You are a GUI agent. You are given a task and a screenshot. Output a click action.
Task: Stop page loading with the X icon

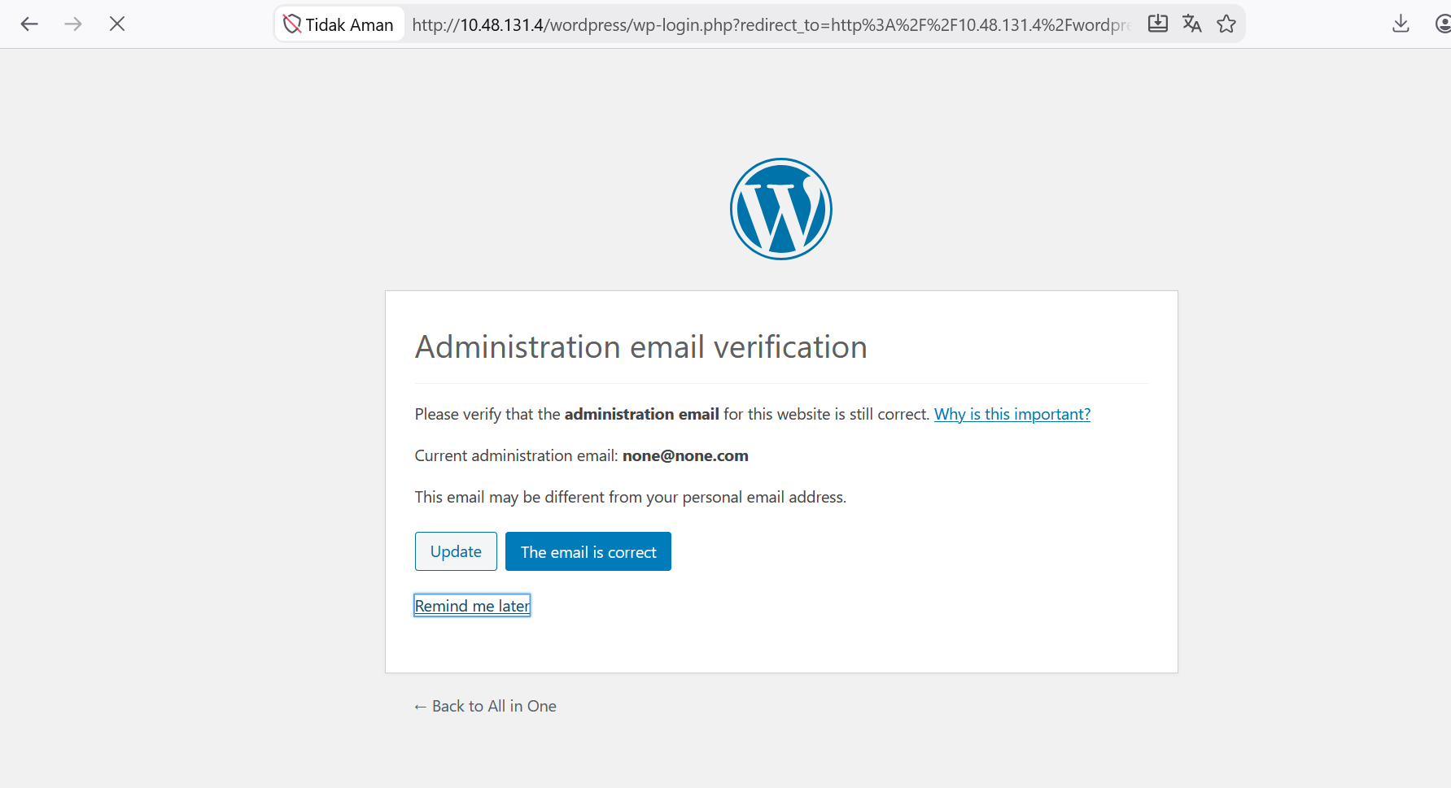(117, 24)
